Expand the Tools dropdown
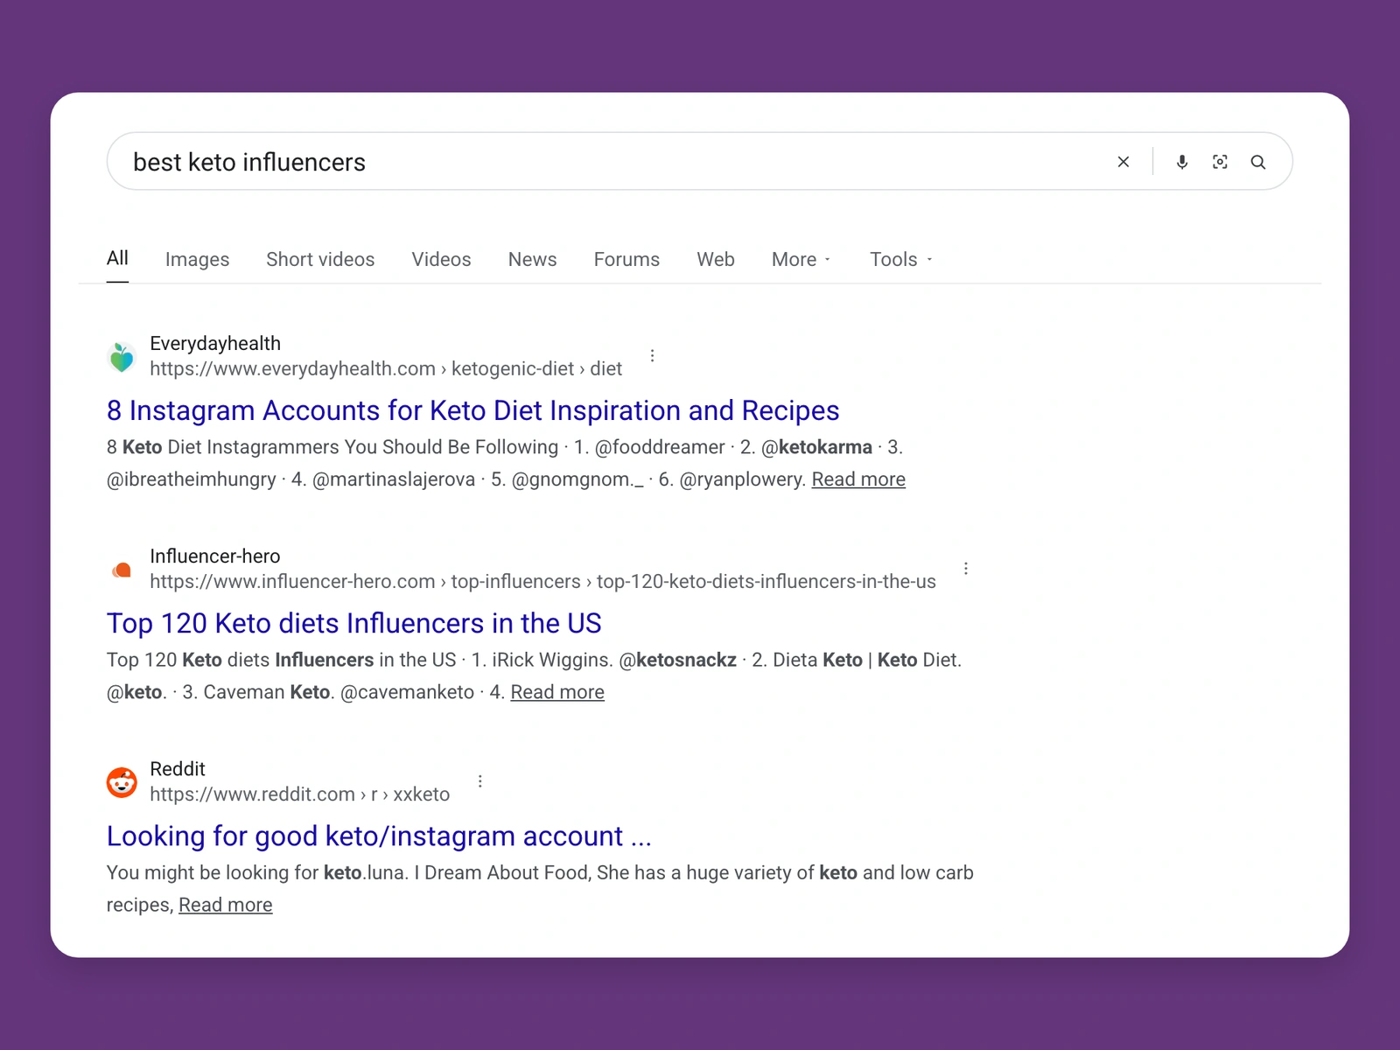Image resolution: width=1400 pixels, height=1050 pixels. pyautogui.click(x=900, y=259)
